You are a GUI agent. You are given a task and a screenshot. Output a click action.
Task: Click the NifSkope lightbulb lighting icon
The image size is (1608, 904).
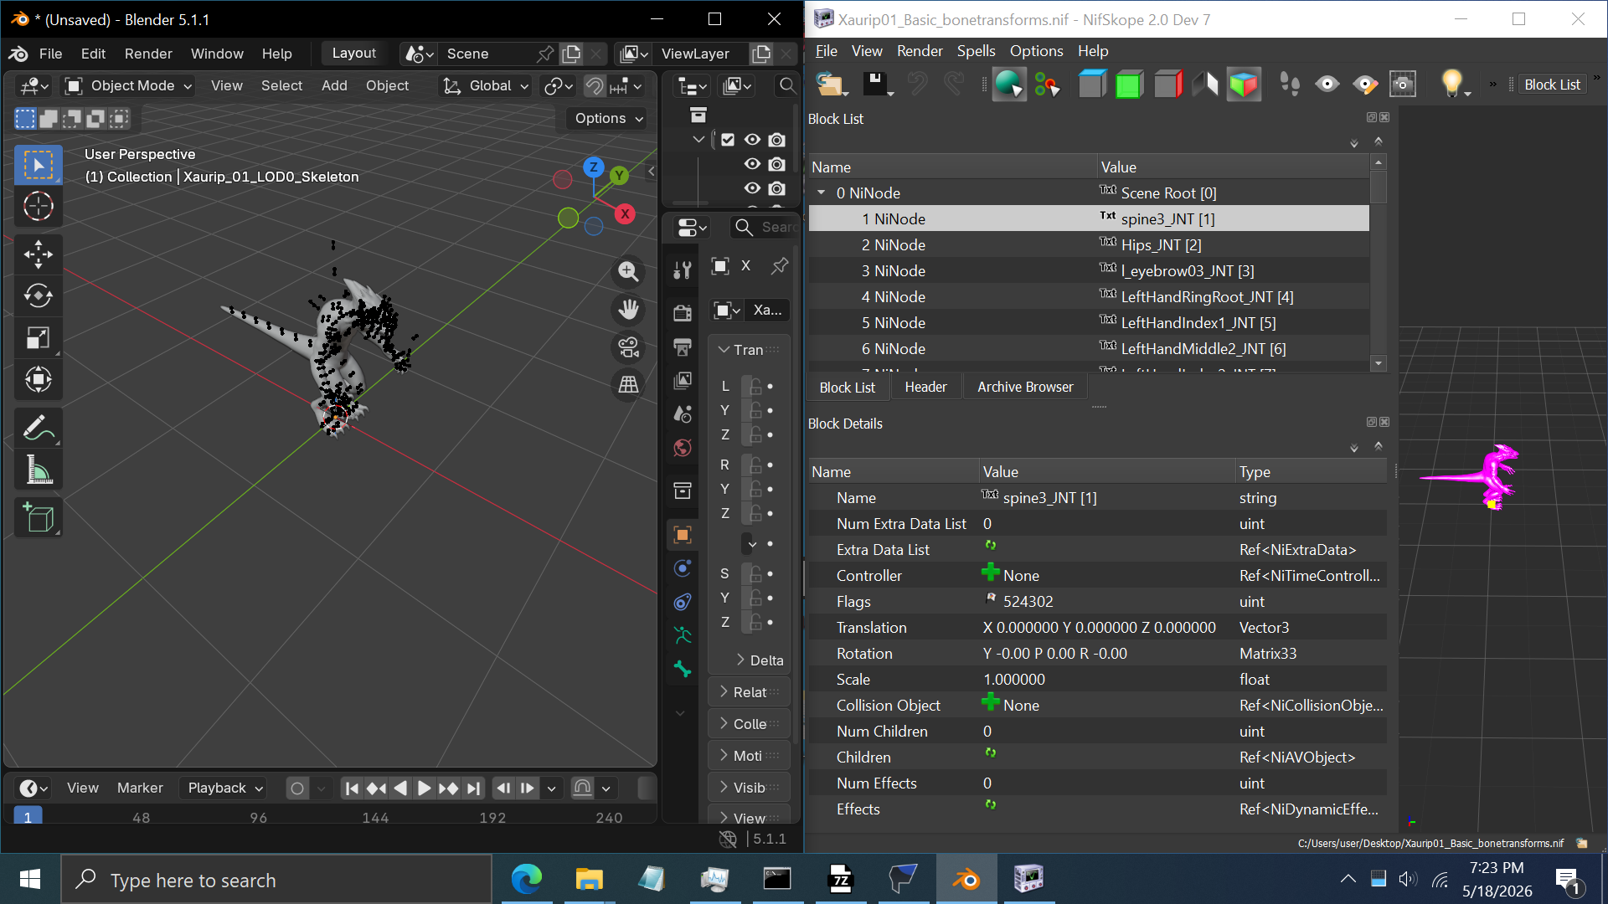(1451, 84)
